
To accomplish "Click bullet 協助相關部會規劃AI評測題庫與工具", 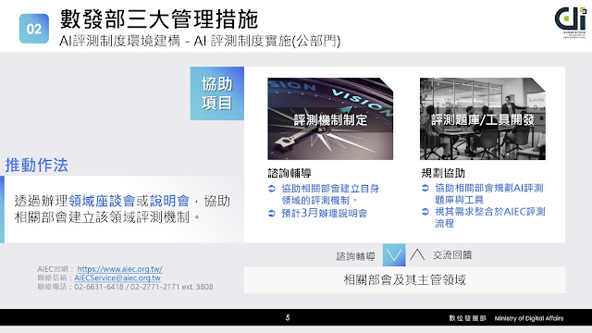I will point(489,193).
